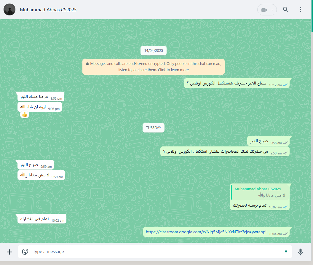
Task: Click delivery ticks on the 10:44 am link message
Action: click(285, 234)
